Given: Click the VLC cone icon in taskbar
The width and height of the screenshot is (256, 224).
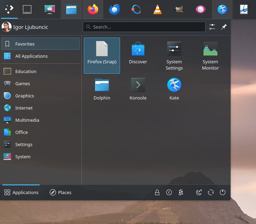Looking at the screenshot, I should (158, 10).
